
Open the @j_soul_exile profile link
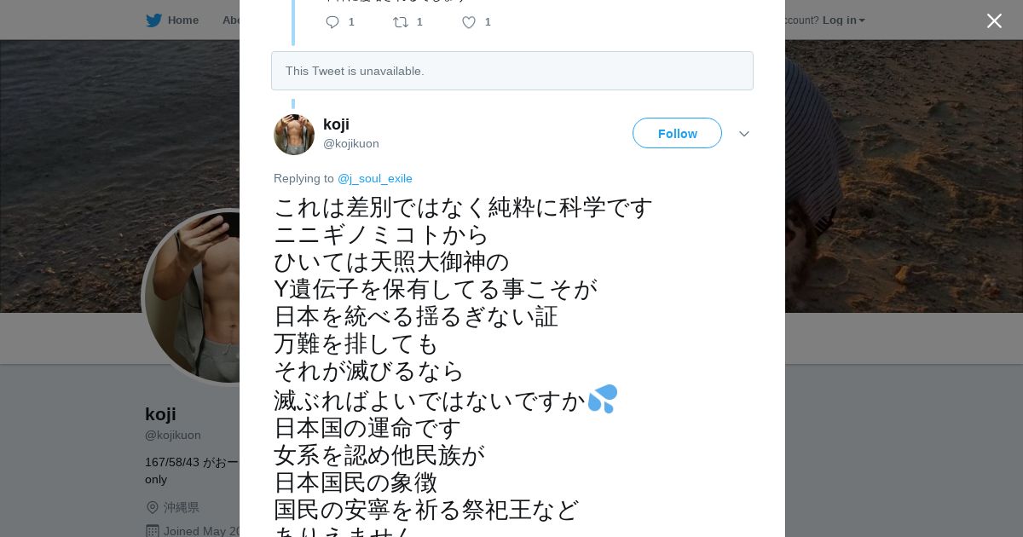[375, 178]
